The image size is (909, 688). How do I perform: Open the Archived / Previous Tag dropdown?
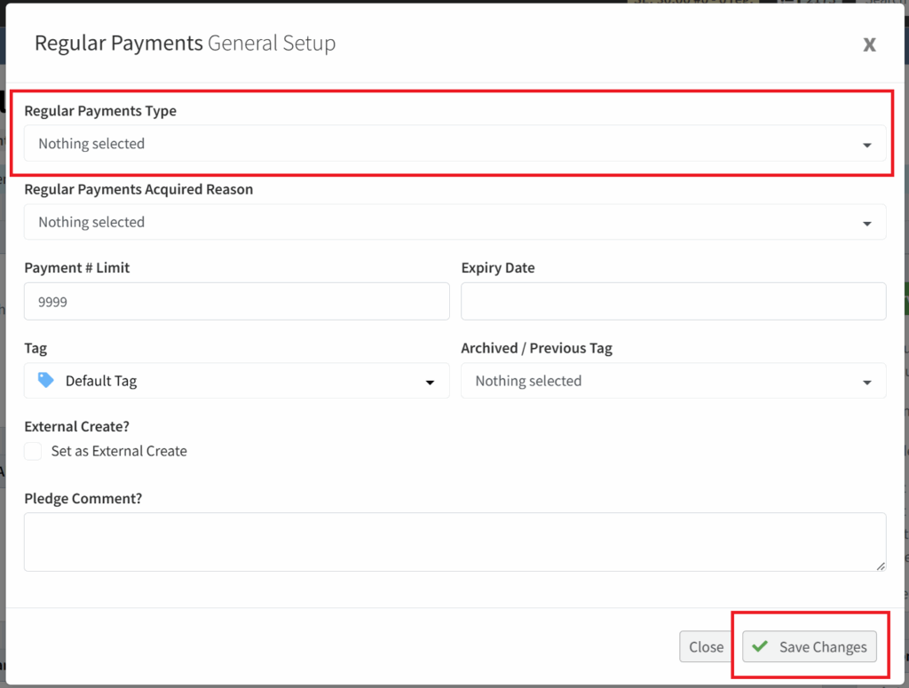(657, 381)
